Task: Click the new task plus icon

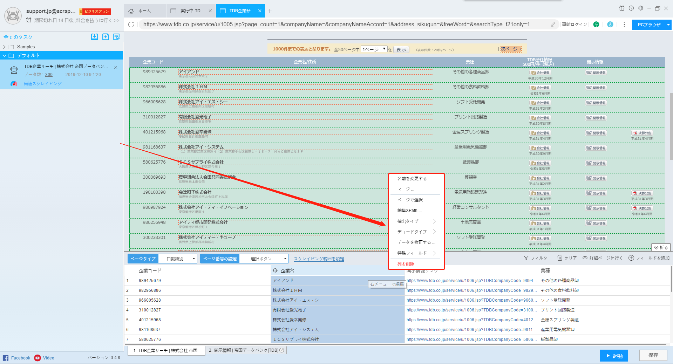Action: (x=106, y=37)
